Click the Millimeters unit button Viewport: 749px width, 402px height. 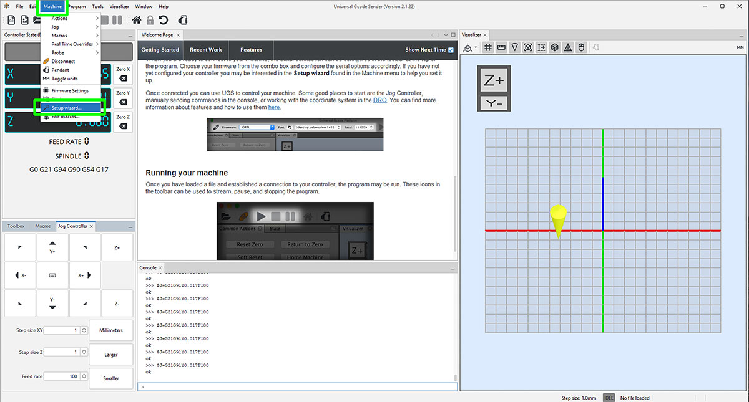coord(111,330)
